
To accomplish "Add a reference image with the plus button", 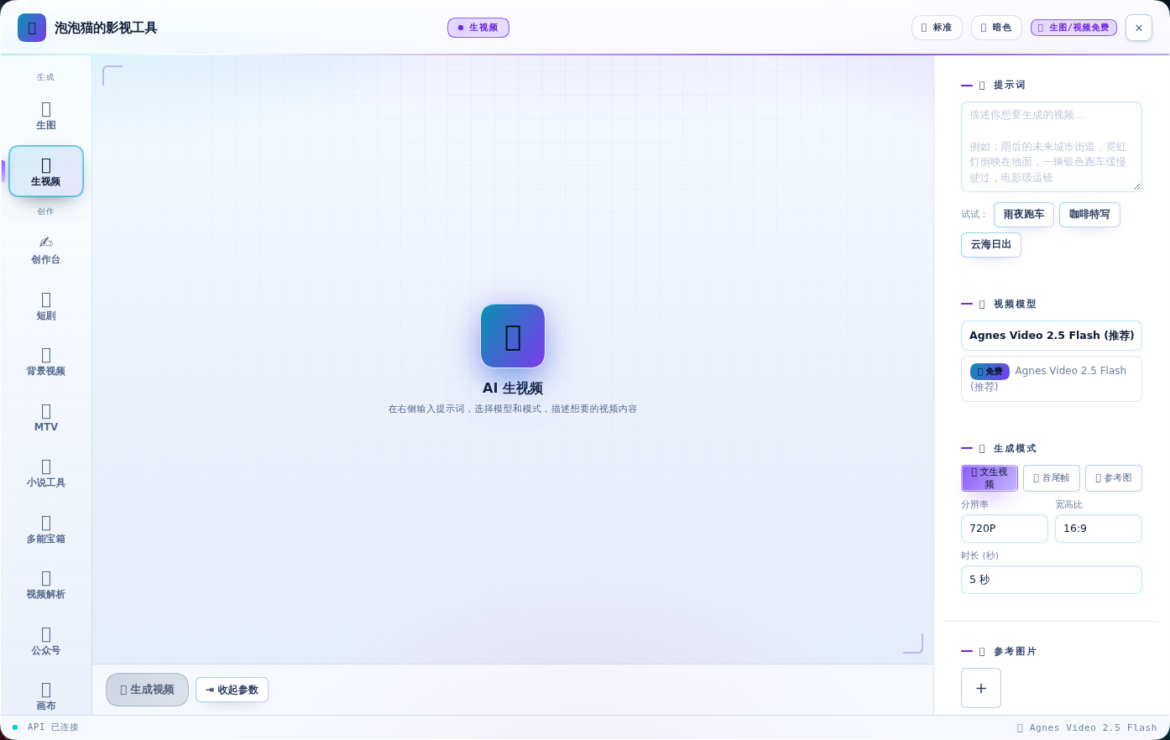I will click(981, 688).
